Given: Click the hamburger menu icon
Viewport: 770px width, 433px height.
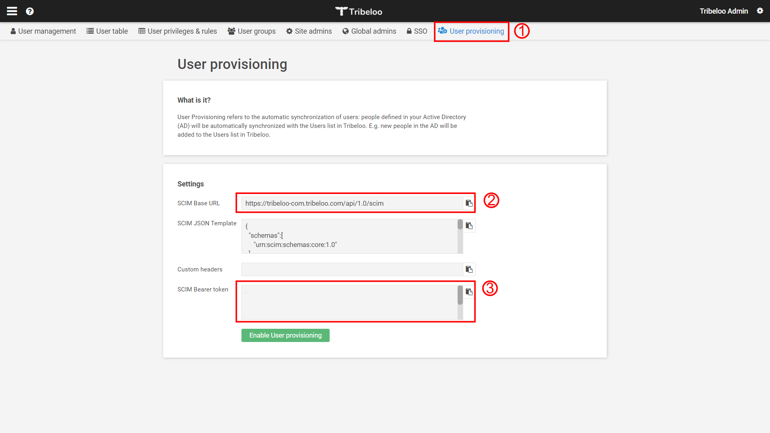Looking at the screenshot, I should point(12,10).
